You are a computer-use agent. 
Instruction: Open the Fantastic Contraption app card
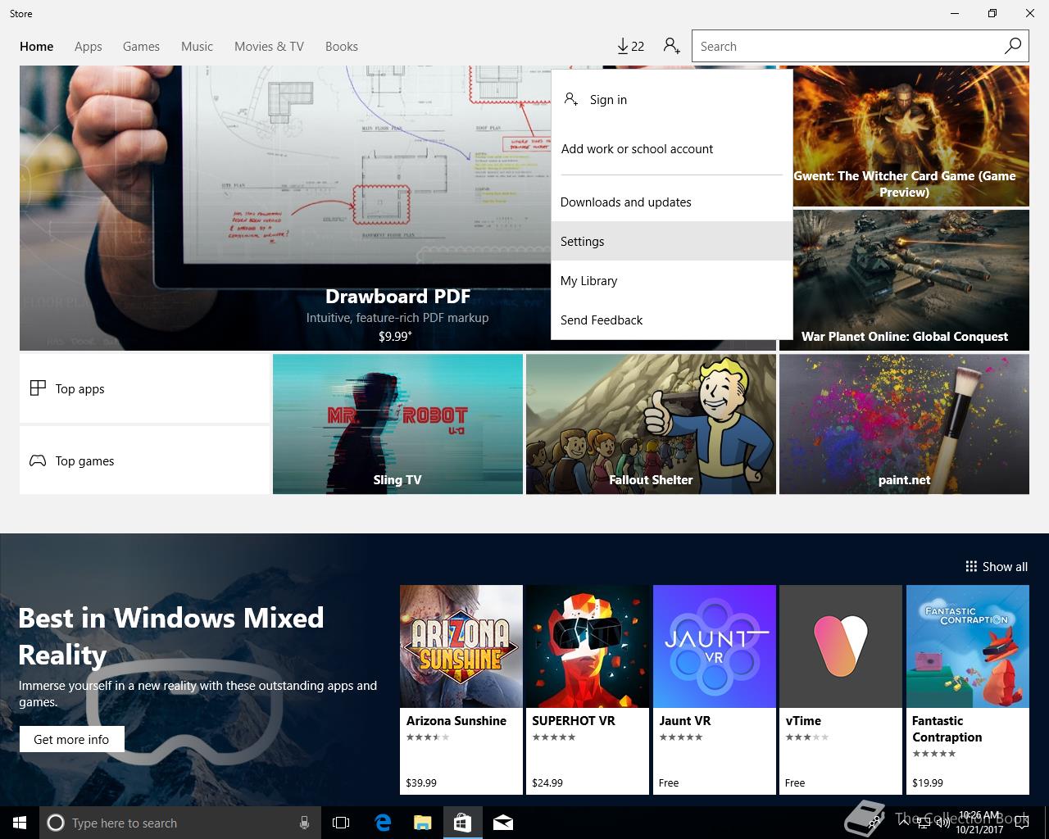pos(968,690)
